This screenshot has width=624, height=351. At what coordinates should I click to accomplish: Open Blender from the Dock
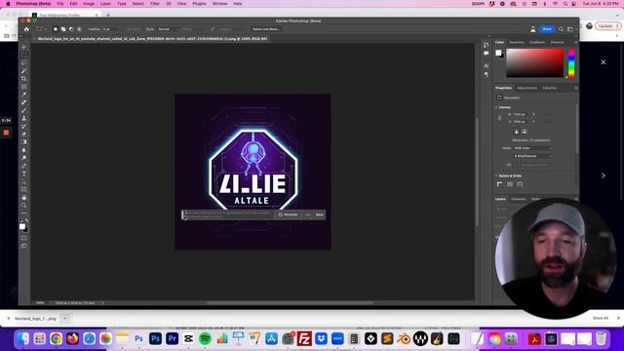[404, 339]
